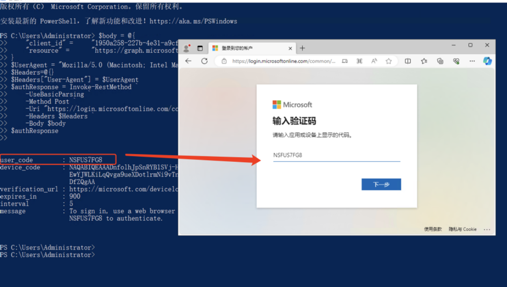This screenshot has height=287, width=507.
Task: Maximize the Edge browser window
Action: pyautogui.click(x=470, y=45)
